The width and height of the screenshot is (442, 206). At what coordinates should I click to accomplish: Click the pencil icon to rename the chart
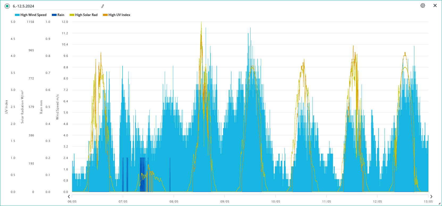103,6
